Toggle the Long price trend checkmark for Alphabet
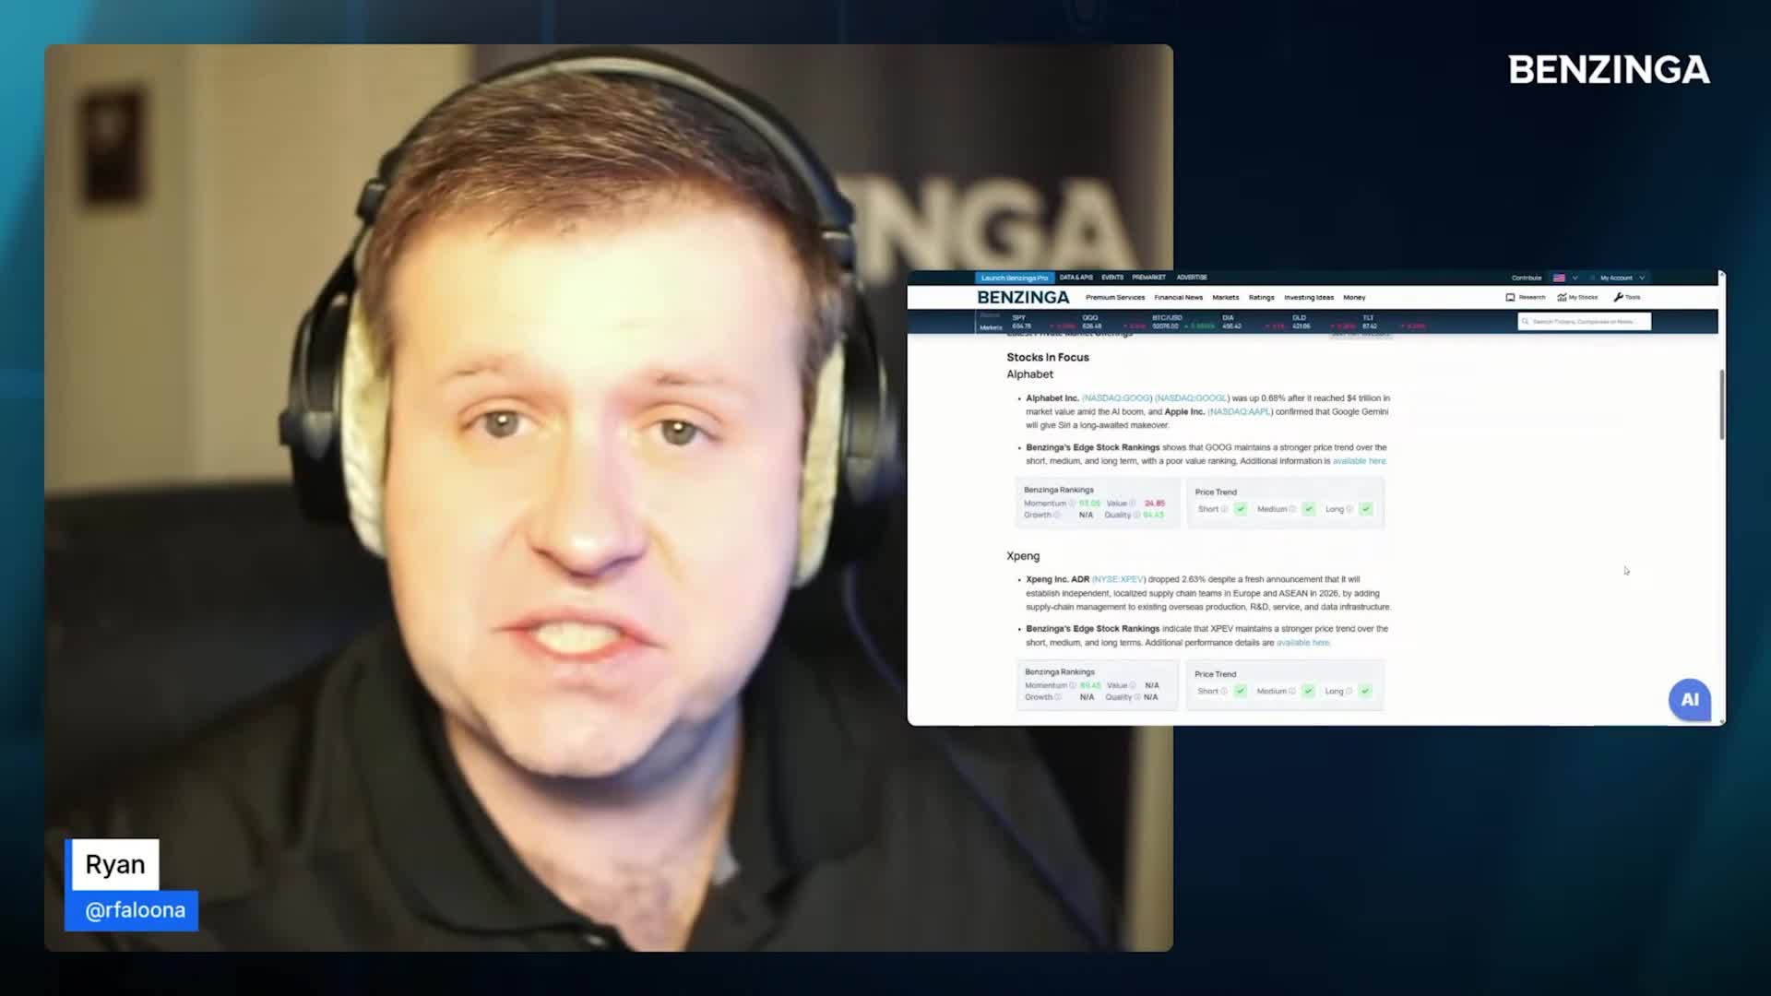 pyautogui.click(x=1366, y=509)
